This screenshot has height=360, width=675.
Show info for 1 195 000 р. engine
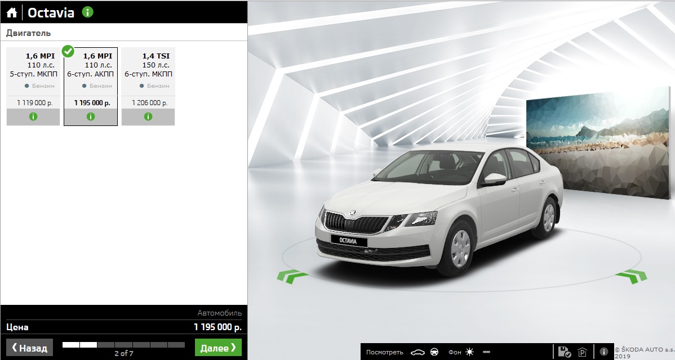coord(90,116)
